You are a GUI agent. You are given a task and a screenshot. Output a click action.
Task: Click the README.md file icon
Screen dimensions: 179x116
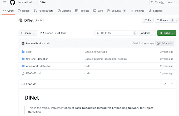point(23,73)
